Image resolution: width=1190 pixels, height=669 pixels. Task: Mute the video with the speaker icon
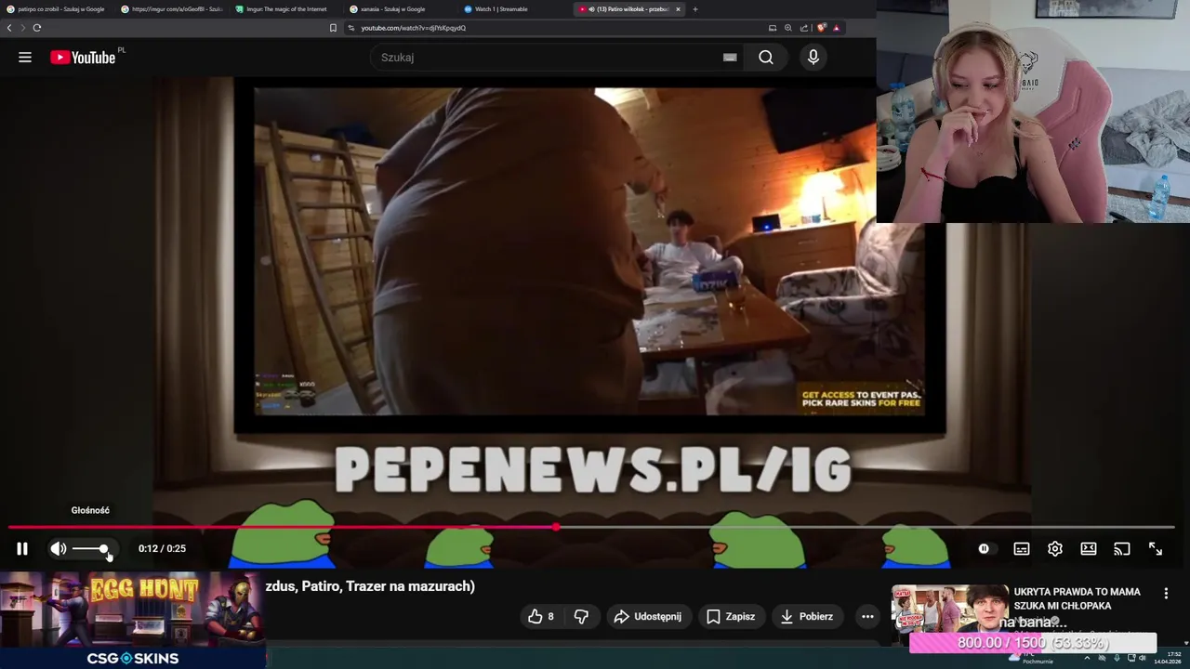click(x=58, y=549)
